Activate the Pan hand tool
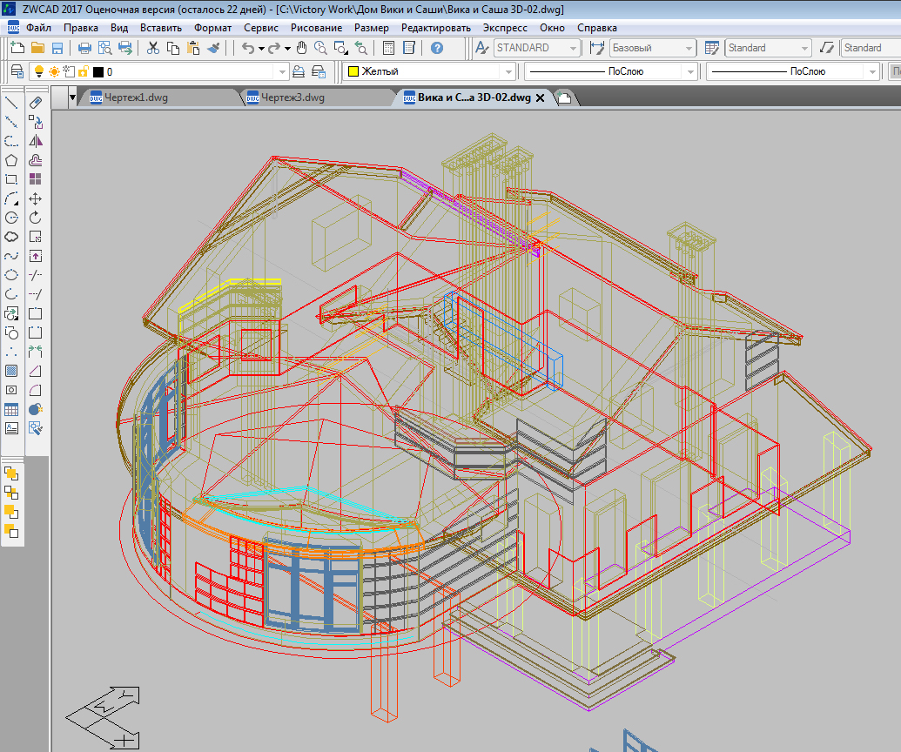The width and height of the screenshot is (901, 752). pyautogui.click(x=301, y=49)
